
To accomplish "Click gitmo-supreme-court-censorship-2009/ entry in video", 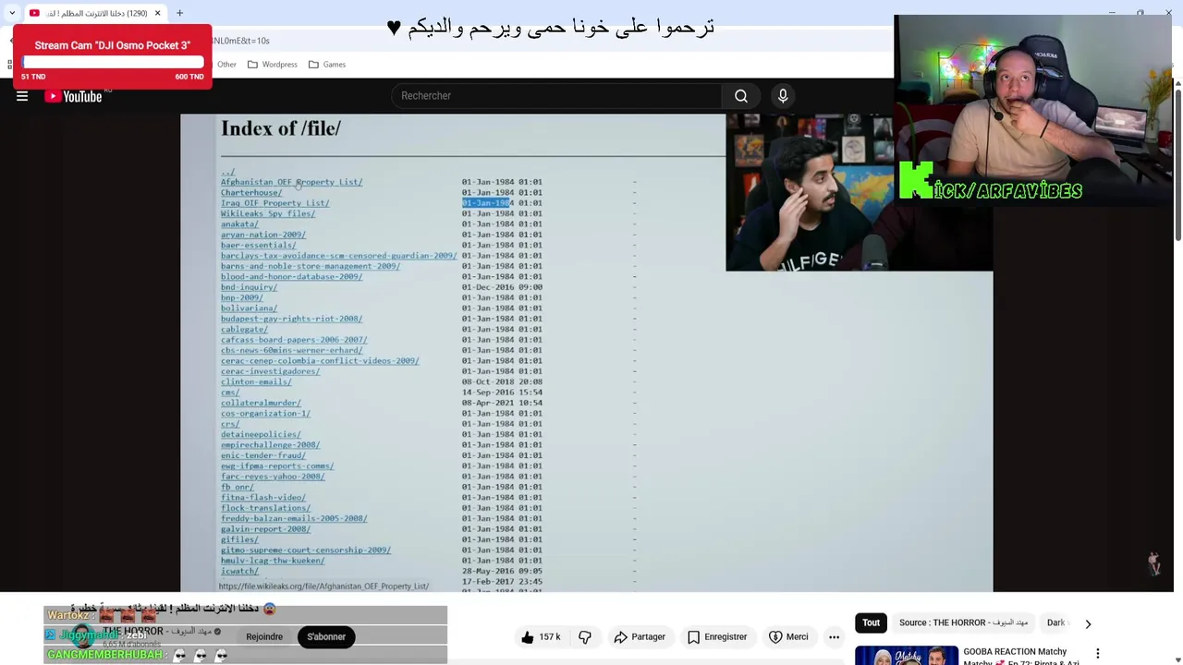I will pyautogui.click(x=305, y=550).
